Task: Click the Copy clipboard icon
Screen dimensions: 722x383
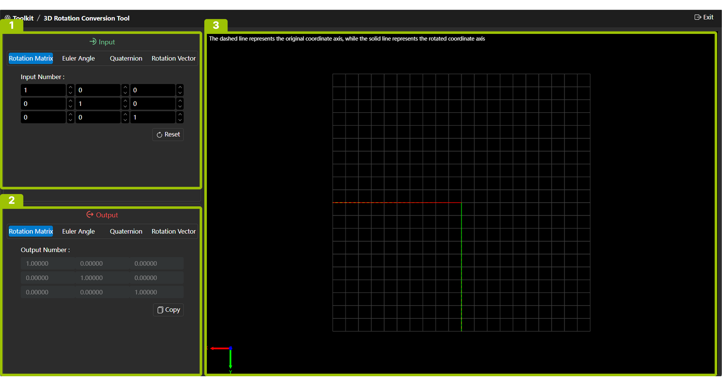Action: coord(160,310)
